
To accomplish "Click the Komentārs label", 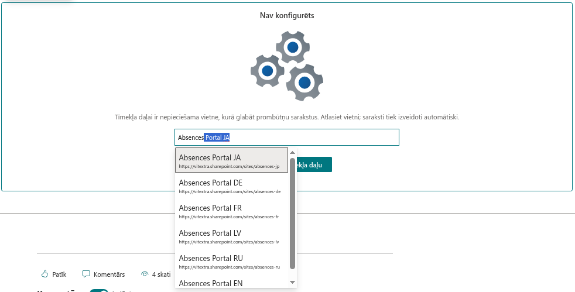I will (x=109, y=274).
